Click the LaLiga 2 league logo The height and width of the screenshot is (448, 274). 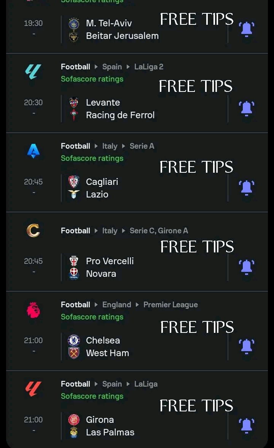pyautogui.click(x=33, y=72)
